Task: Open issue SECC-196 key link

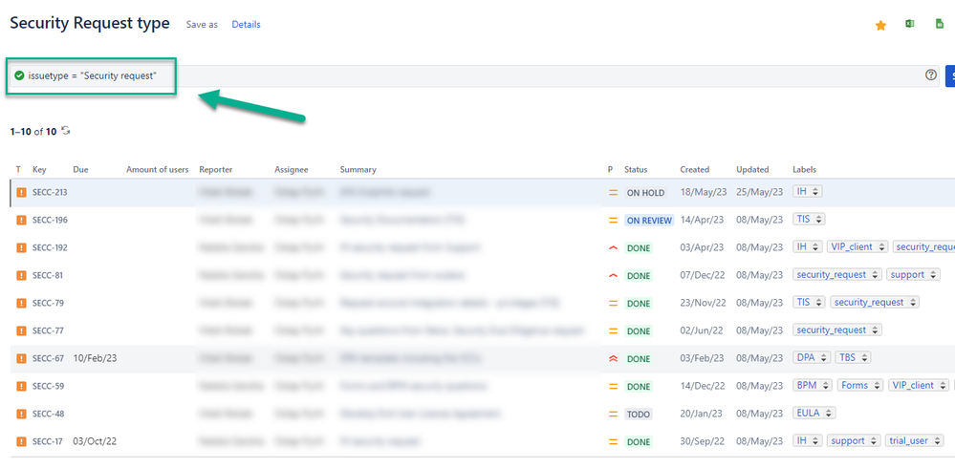Action: click(50, 221)
